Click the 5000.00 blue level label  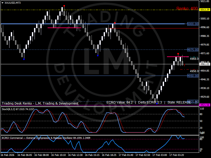(193, 24)
